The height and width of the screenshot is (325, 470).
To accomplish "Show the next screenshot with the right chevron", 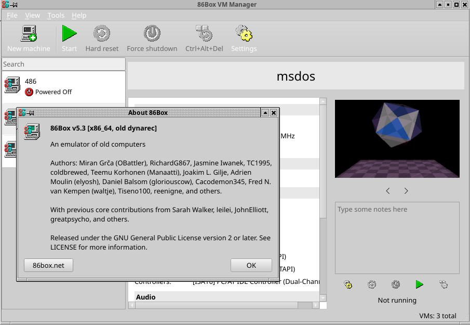I will tap(406, 191).
